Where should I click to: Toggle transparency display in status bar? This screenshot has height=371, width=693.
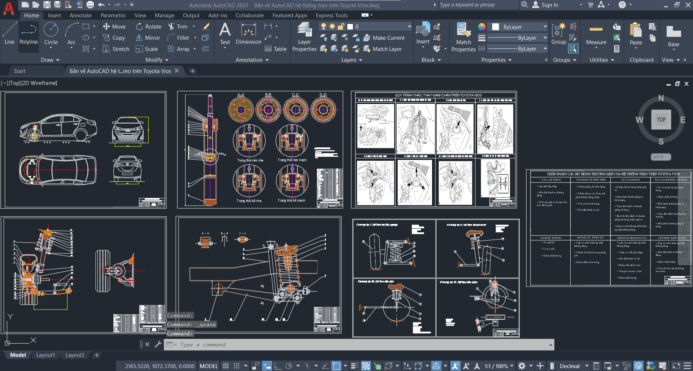(366, 366)
